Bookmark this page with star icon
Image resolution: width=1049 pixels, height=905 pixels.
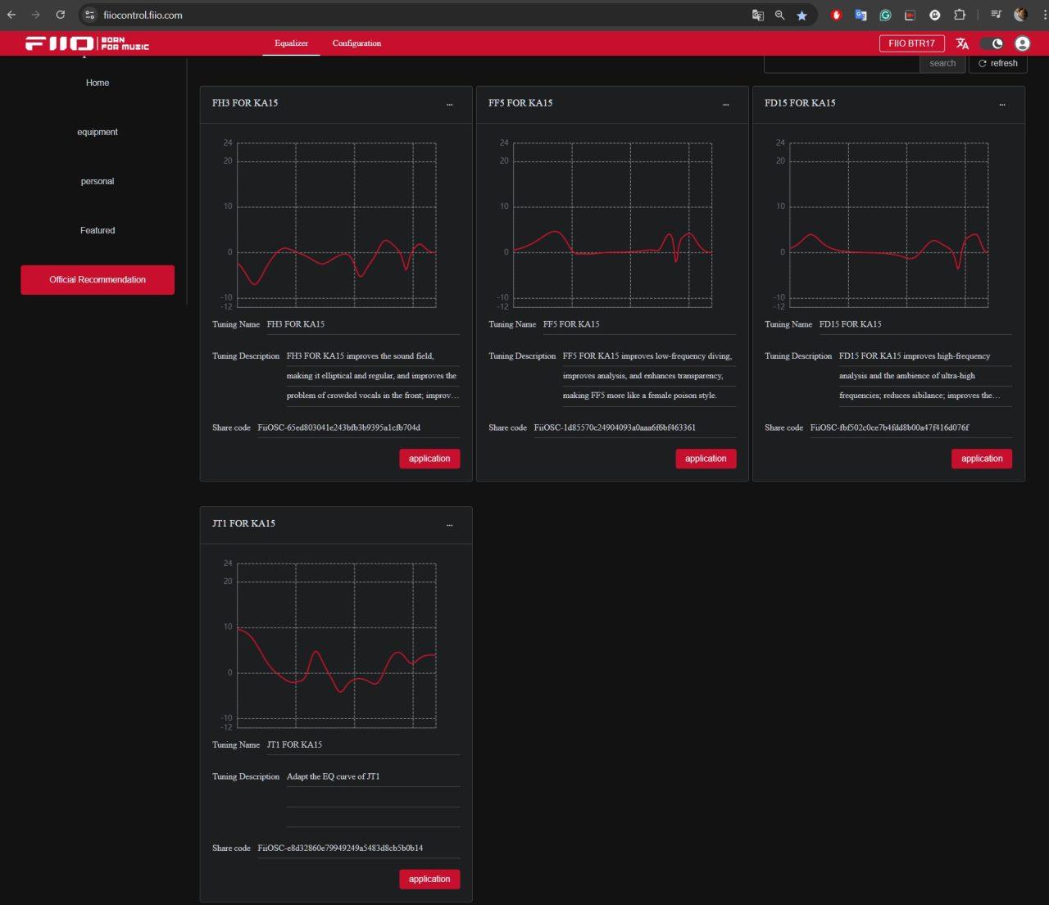(x=802, y=15)
